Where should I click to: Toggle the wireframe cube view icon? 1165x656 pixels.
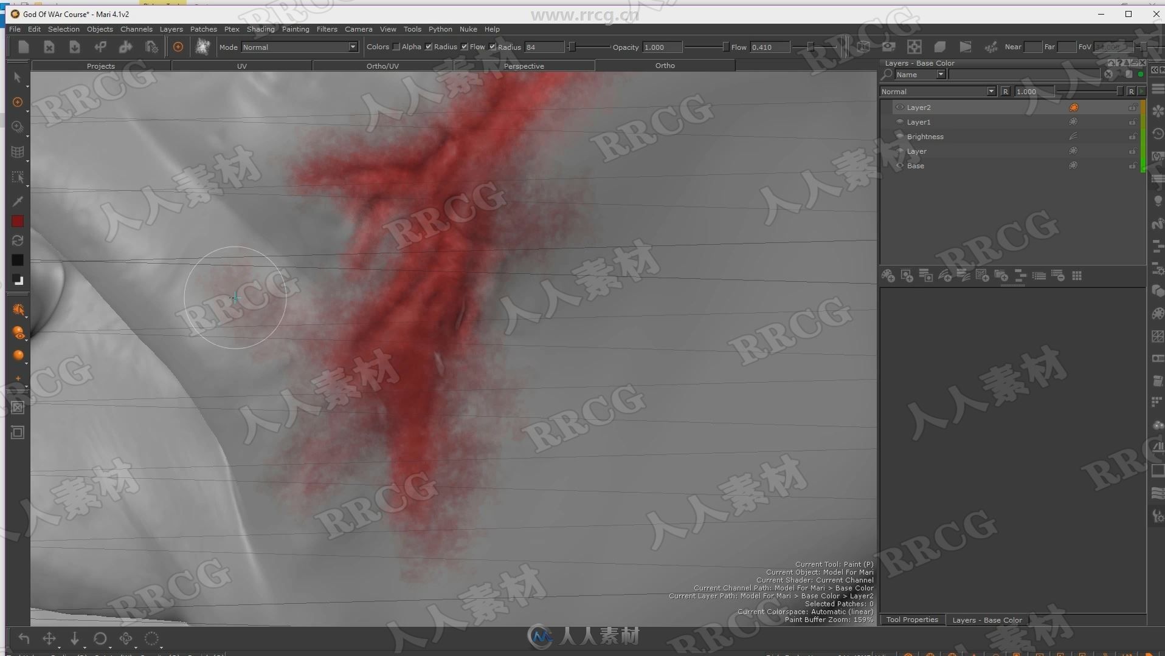(863, 47)
